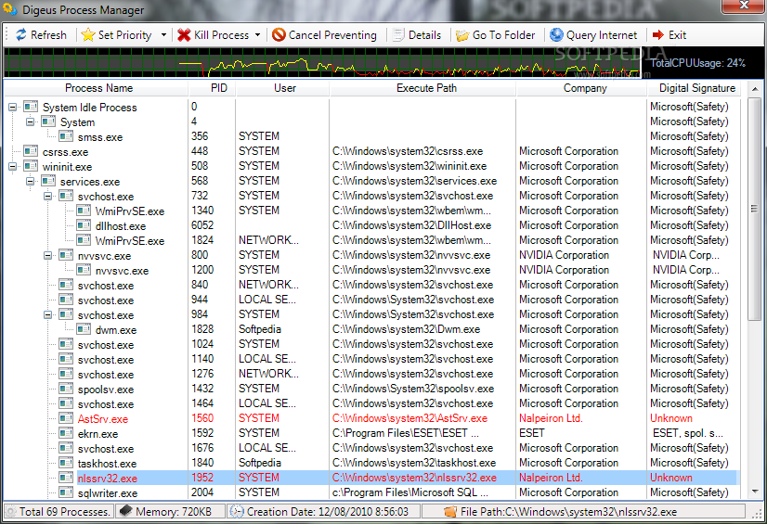
Task: Click Softpedia user cell for dwm.exe
Action: click(x=260, y=329)
